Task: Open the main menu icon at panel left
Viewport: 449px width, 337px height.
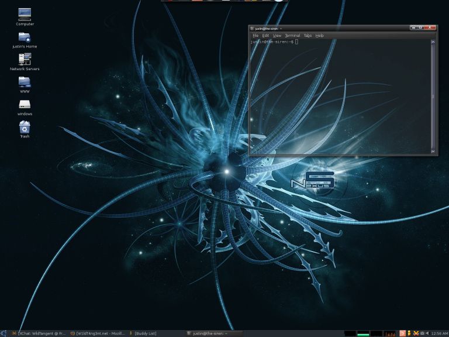Action: point(4,333)
